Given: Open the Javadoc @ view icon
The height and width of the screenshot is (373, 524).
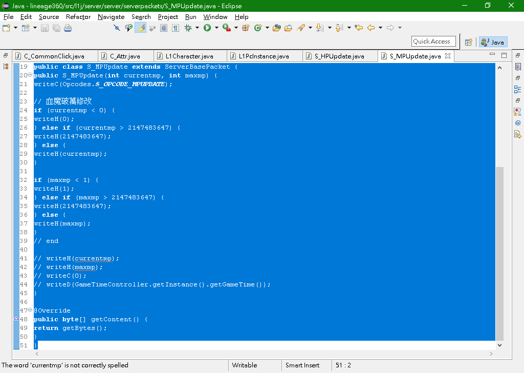Looking at the screenshot, I should point(518,123).
